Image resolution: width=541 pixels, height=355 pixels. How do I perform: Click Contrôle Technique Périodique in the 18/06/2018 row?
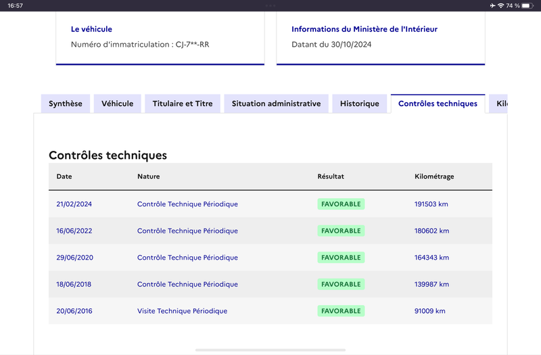pyautogui.click(x=187, y=284)
